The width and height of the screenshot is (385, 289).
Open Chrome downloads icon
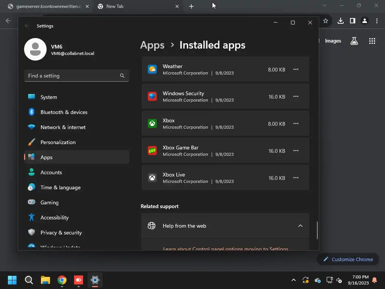click(341, 21)
